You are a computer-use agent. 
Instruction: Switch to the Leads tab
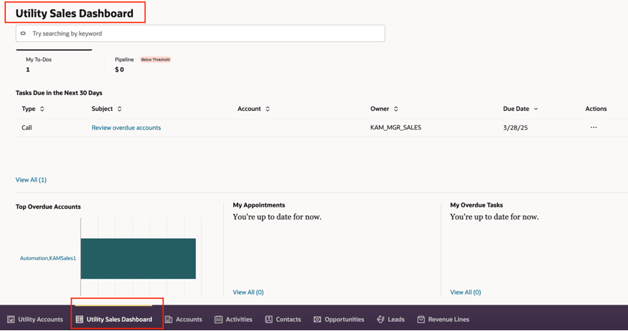tap(391, 320)
